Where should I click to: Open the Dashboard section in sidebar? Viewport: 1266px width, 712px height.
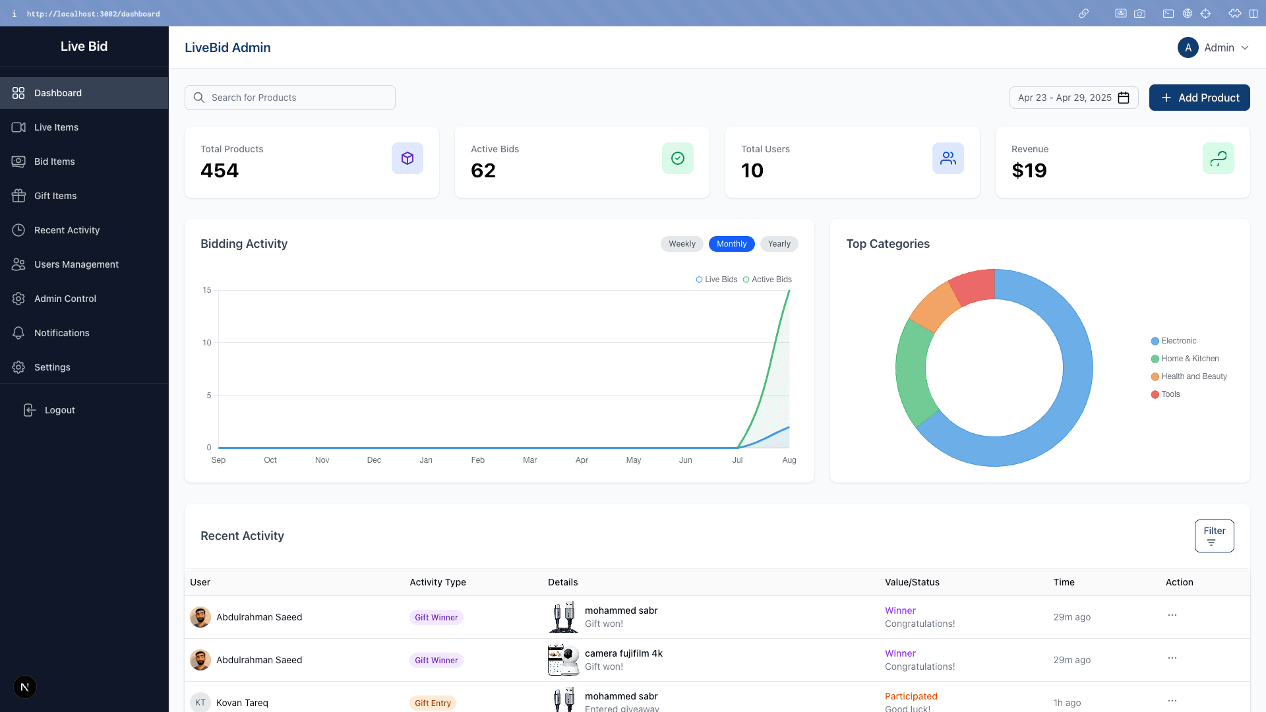coord(58,93)
